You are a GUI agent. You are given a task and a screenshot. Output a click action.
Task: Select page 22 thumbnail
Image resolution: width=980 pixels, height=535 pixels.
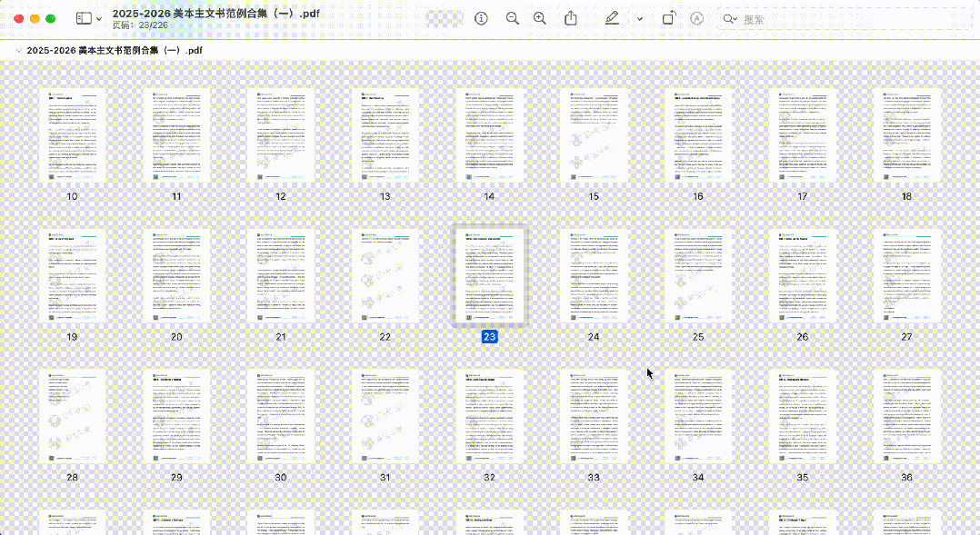(385, 276)
